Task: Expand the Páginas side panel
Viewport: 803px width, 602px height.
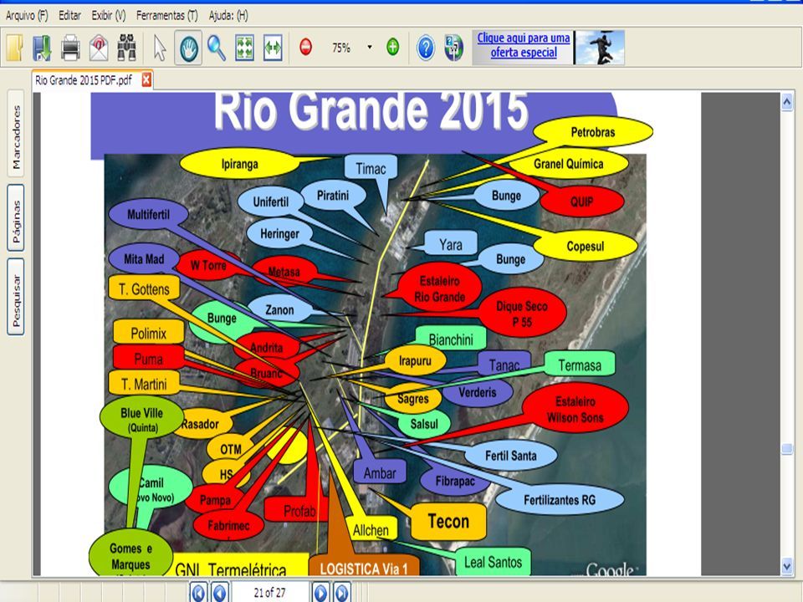Action: 16,218
